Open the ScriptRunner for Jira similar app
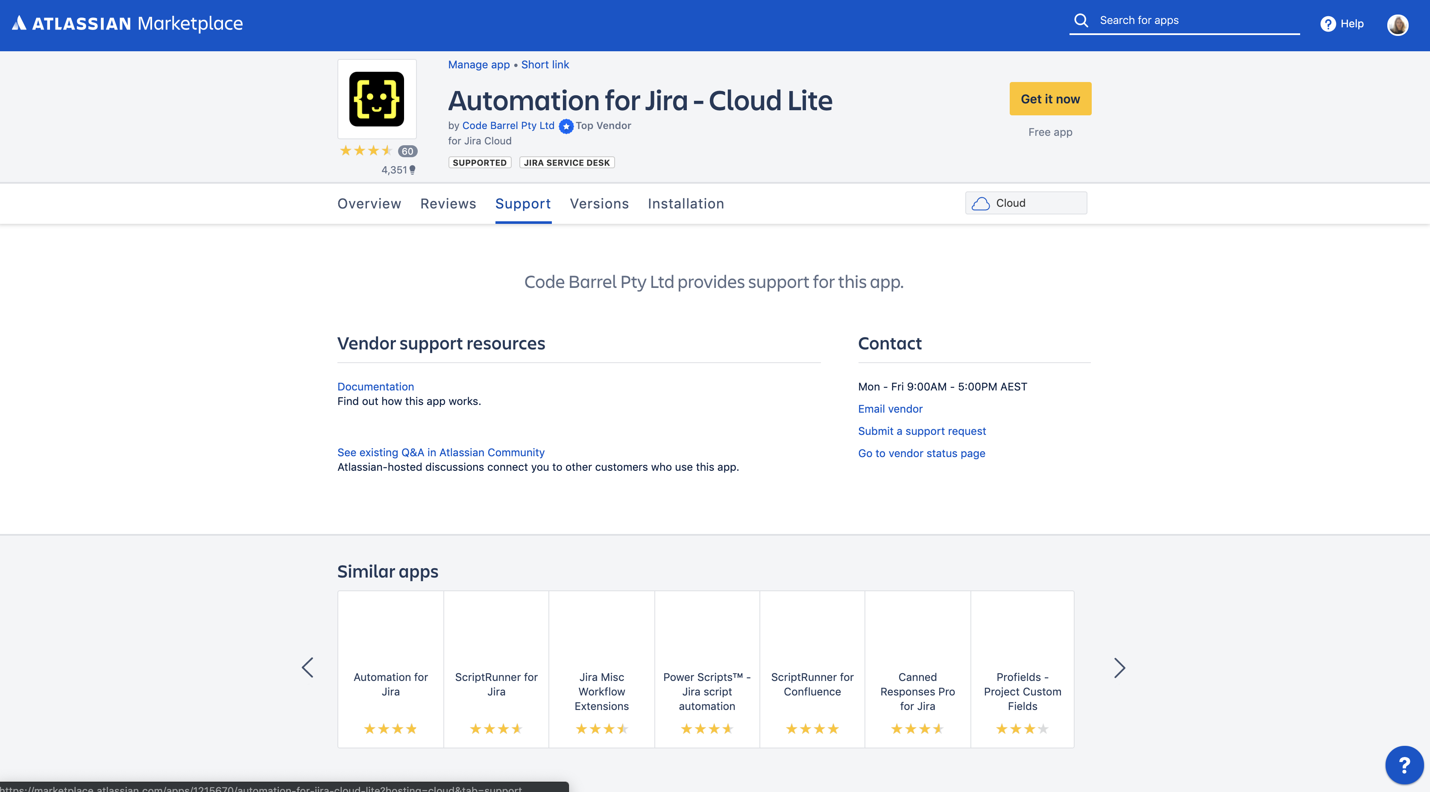This screenshot has height=792, width=1430. tap(496, 684)
